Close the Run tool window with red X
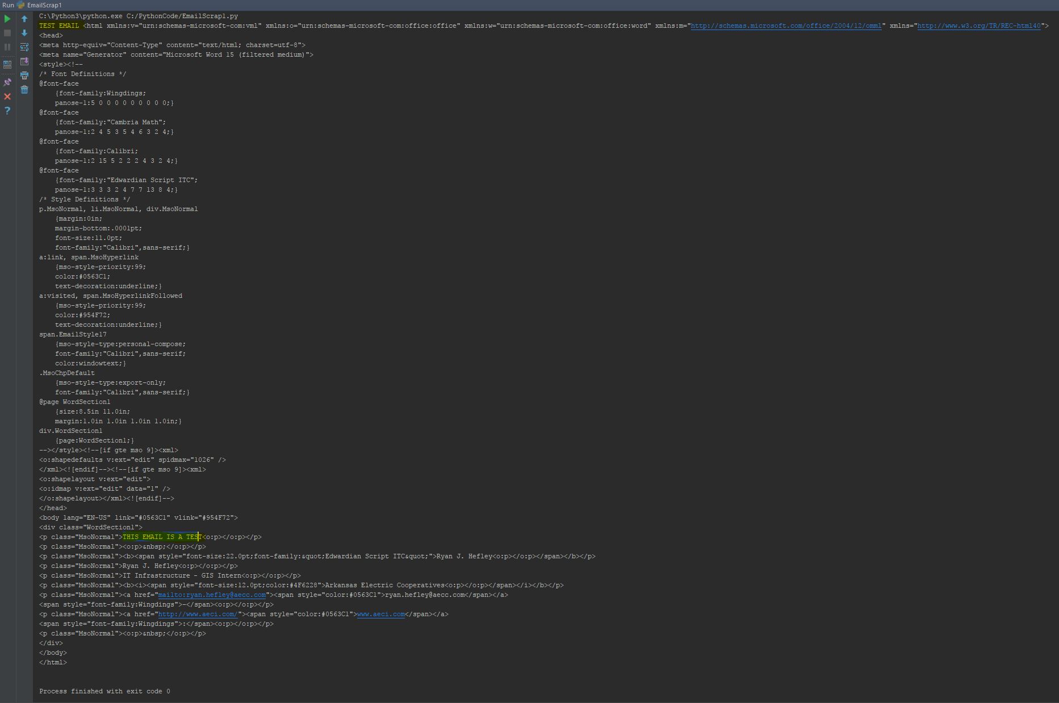 7,96
